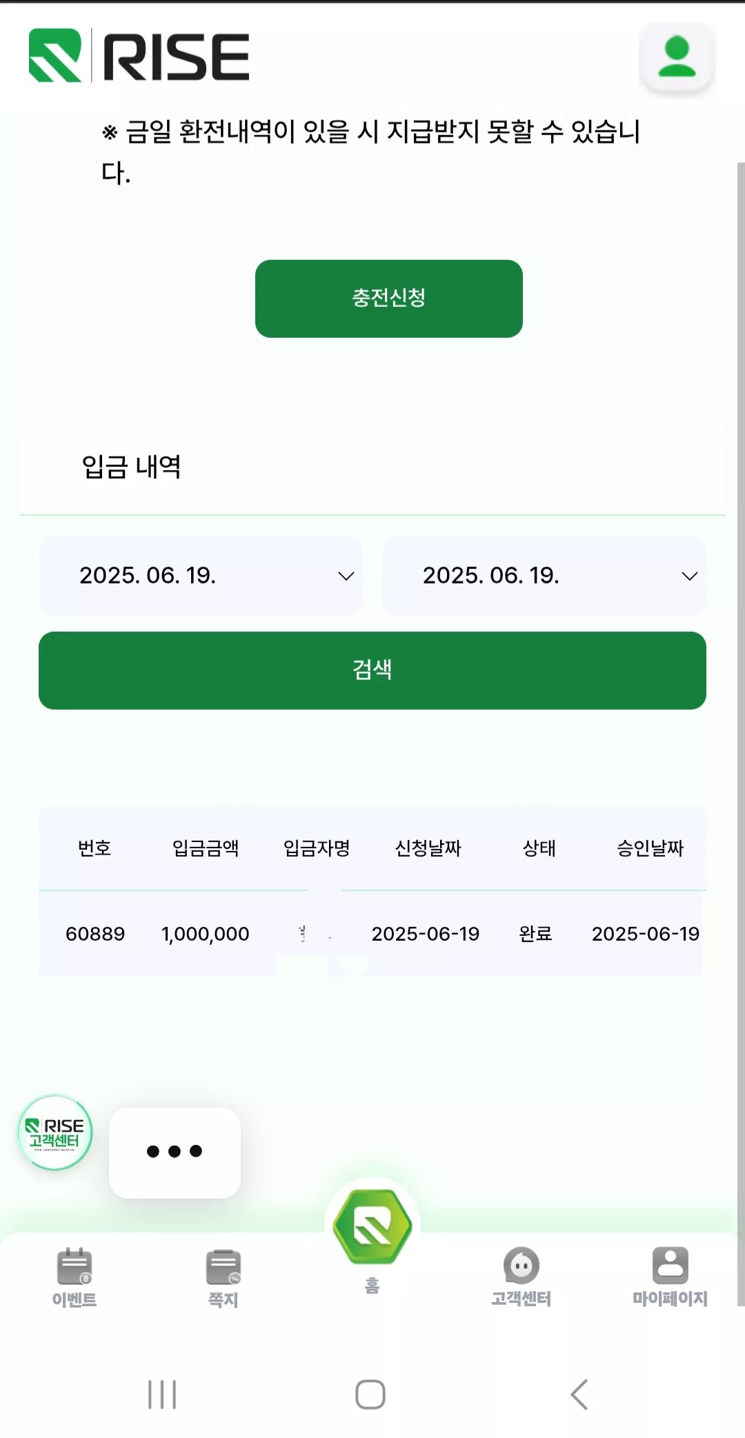Expand the start date dropdown arrow
Image resolution: width=745 pixels, height=1438 pixels.
(x=346, y=576)
